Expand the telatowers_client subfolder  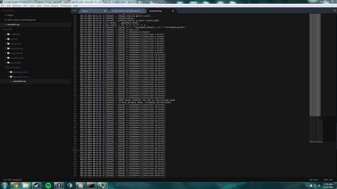click(8, 72)
